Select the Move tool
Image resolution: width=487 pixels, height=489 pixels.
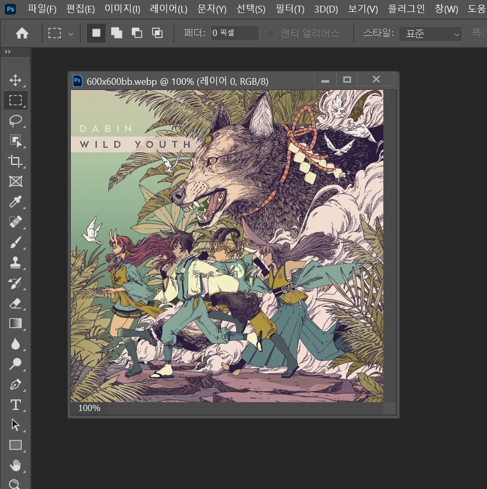click(15, 80)
